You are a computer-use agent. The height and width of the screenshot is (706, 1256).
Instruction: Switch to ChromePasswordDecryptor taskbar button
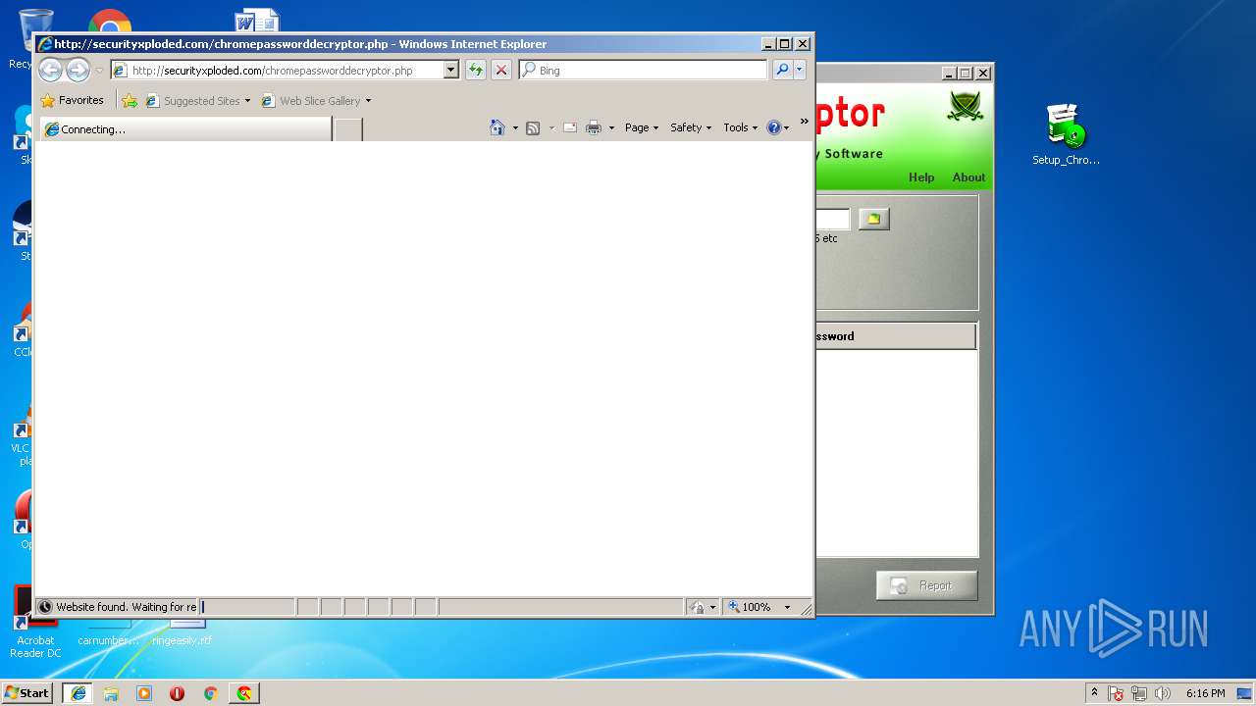pyautogui.click(x=244, y=693)
